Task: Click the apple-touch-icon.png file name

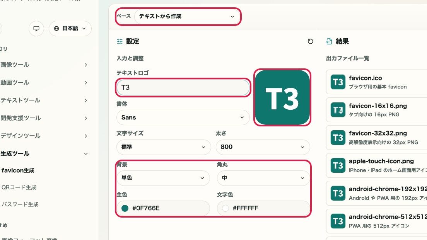Action: coord(381,162)
